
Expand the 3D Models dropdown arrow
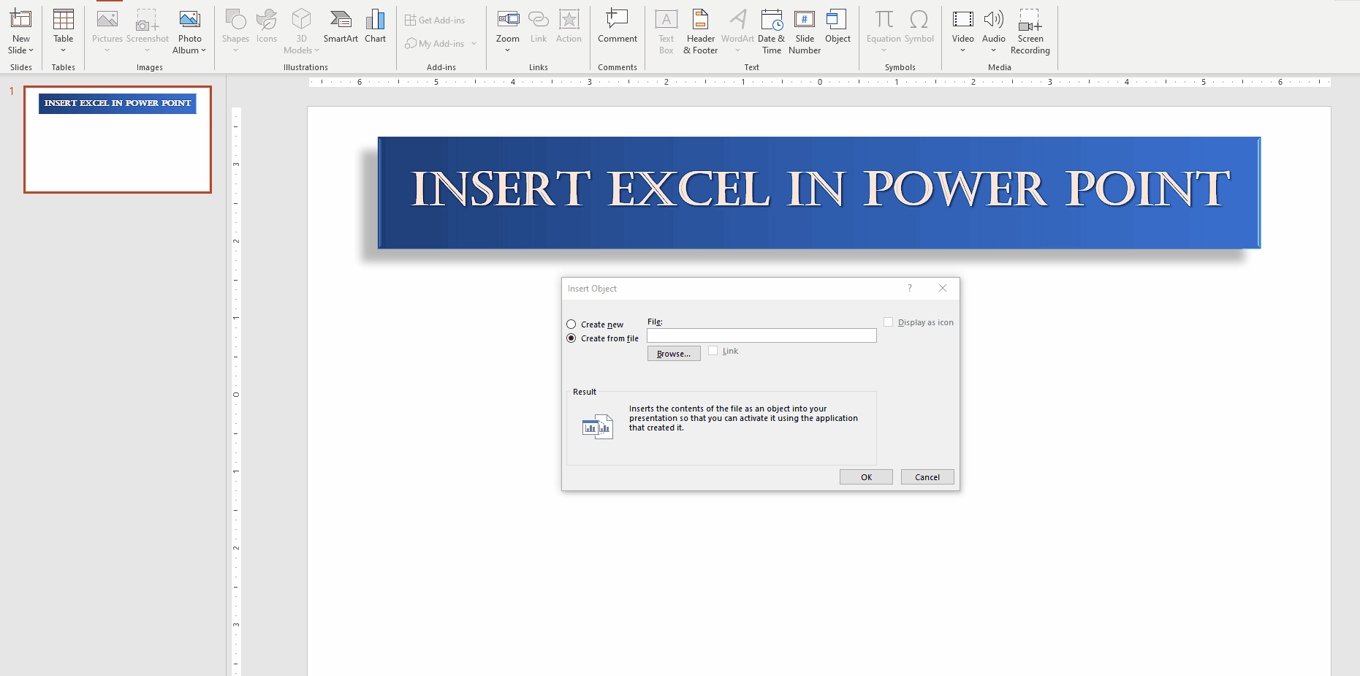tap(316, 50)
